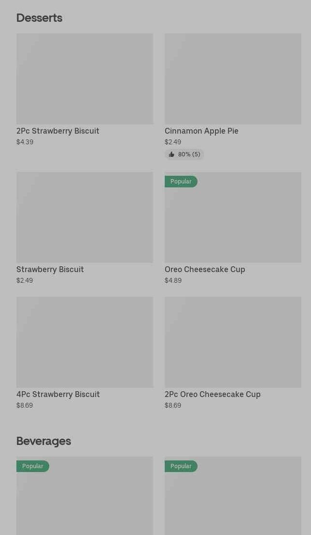Image resolution: width=311 pixels, height=535 pixels.
Task: Select the $2.49 Strawberry Biscuit item image
Action: coord(85,217)
